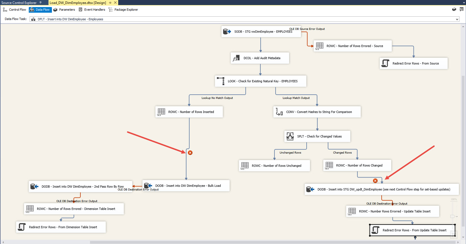466x244 pixels.
Task: Click the DCOL Add Audit Metadata fx icon
Action: [x=236, y=58]
